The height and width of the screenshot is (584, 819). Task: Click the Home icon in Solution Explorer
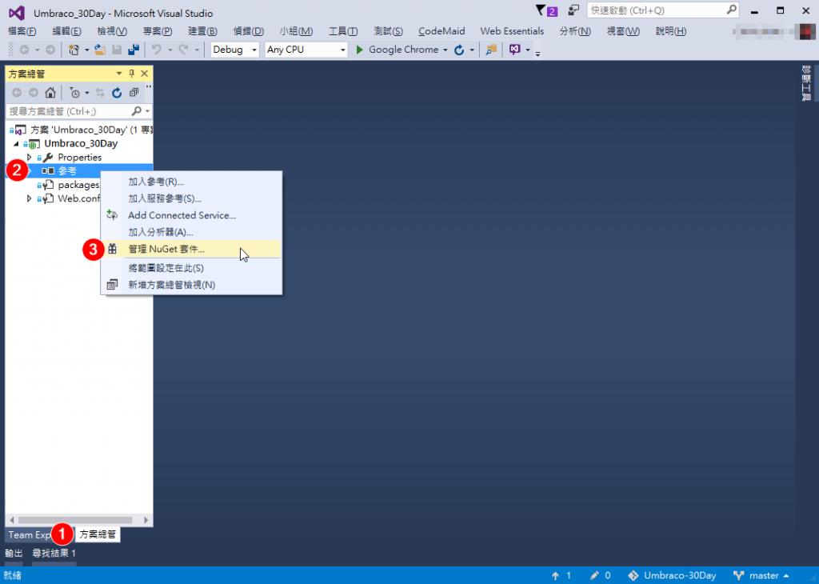coord(50,93)
